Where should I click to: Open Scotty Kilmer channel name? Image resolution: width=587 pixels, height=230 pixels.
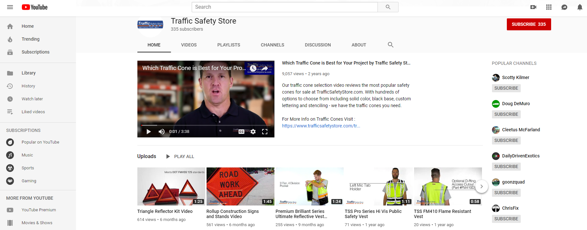pos(516,77)
